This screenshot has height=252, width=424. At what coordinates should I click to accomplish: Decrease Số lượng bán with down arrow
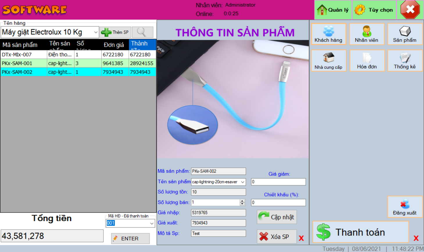[x=242, y=204]
